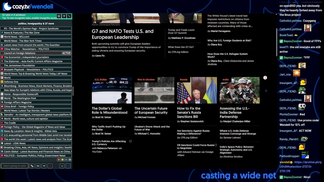The image size is (324, 182).
Task: Switch to World News - The New York Times tab
Action: click(x=36, y=41)
